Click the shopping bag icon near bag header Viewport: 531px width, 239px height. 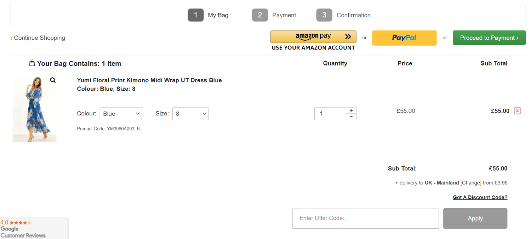tap(32, 63)
